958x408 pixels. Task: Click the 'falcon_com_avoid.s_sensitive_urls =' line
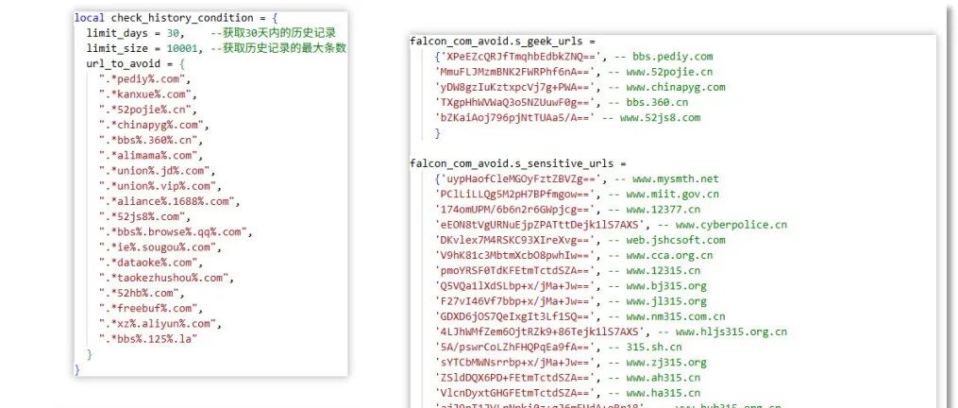[x=517, y=164]
